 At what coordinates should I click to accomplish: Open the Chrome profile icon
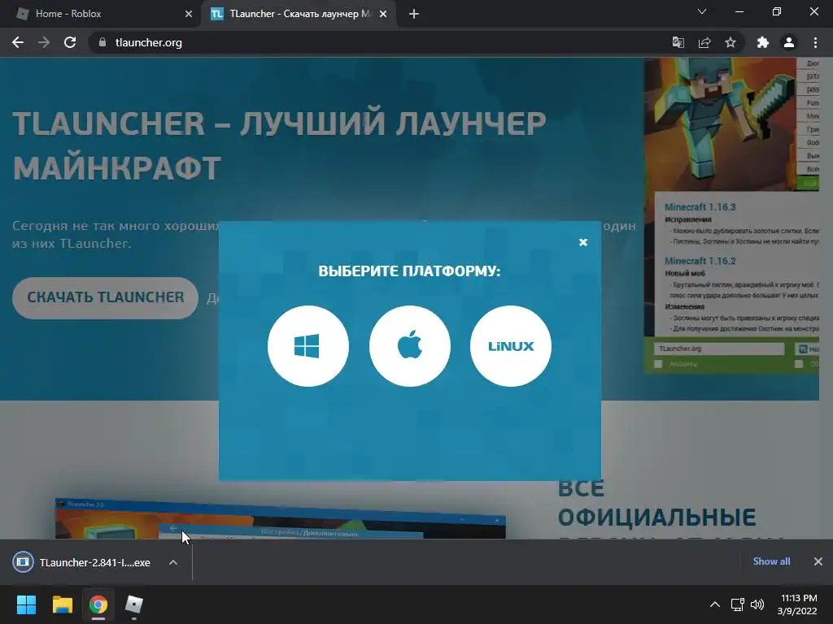[789, 42]
